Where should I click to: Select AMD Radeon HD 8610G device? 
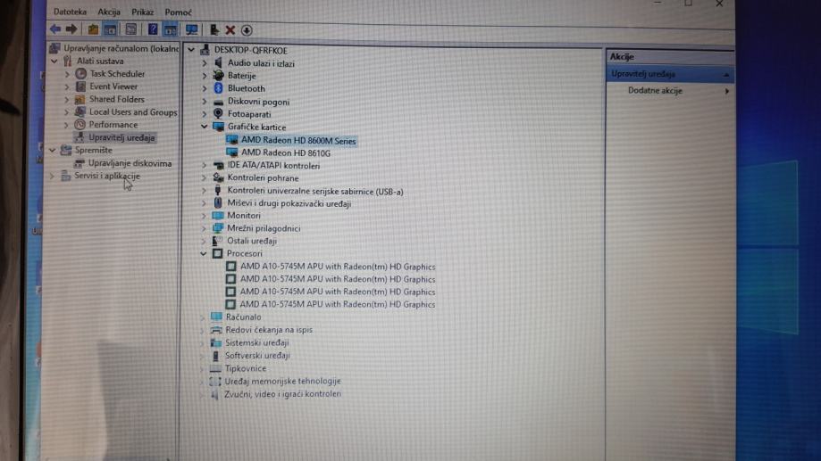(286, 153)
